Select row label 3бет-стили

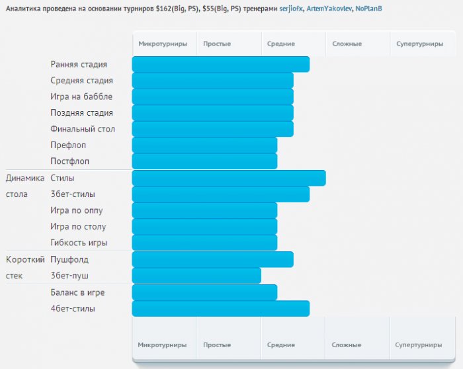point(73,194)
